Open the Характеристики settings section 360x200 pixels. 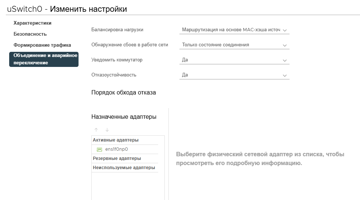pos(32,23)
